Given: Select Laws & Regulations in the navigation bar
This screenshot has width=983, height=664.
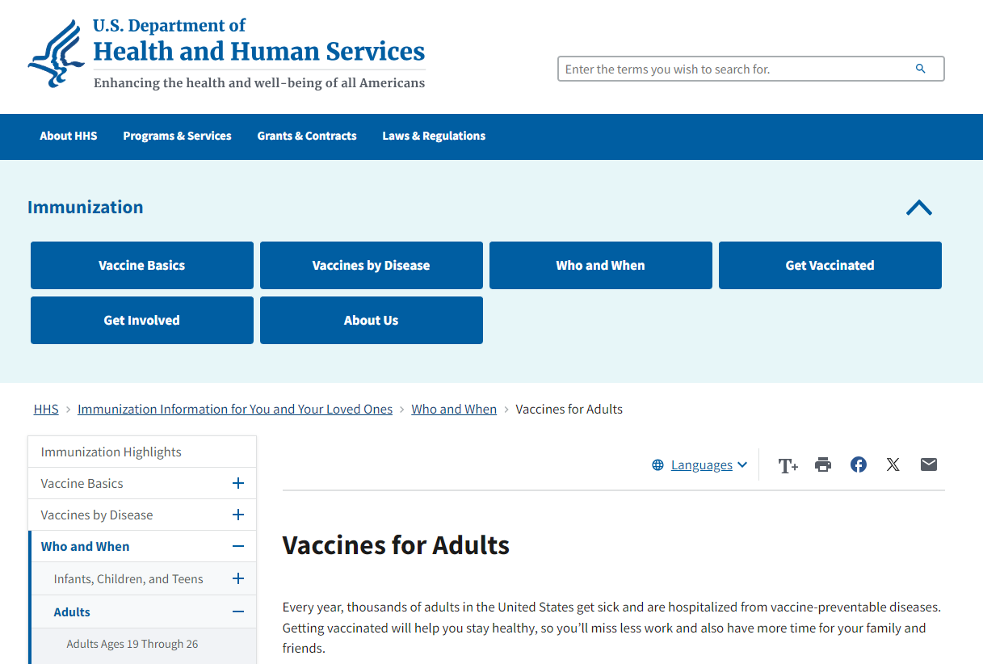Looking at the screenshot, I should click(x=434, y=137).
